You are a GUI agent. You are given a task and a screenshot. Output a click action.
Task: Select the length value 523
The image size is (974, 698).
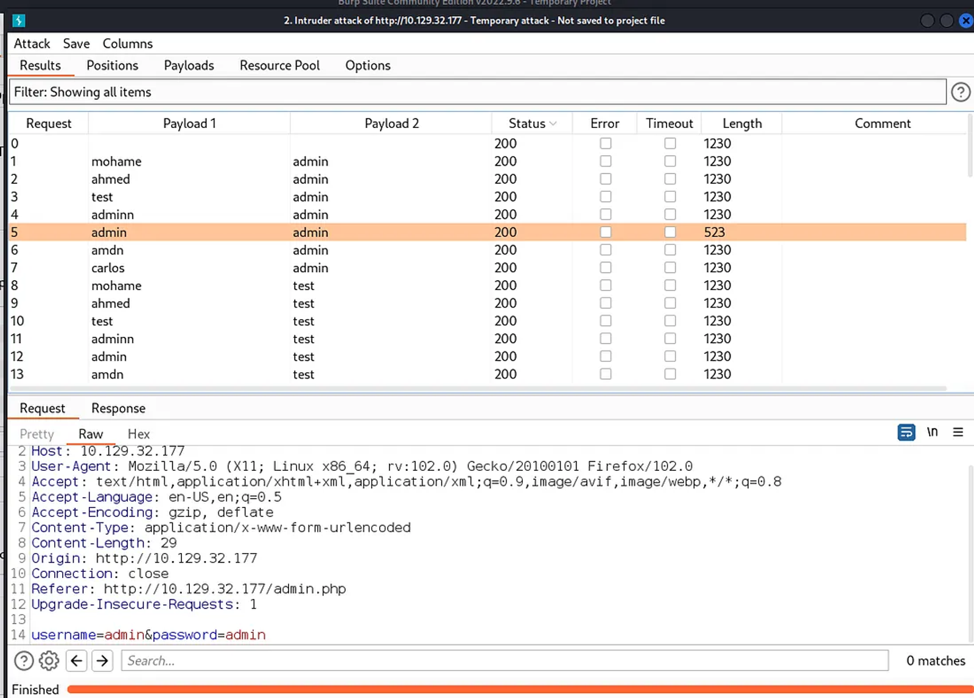[714, 232]
